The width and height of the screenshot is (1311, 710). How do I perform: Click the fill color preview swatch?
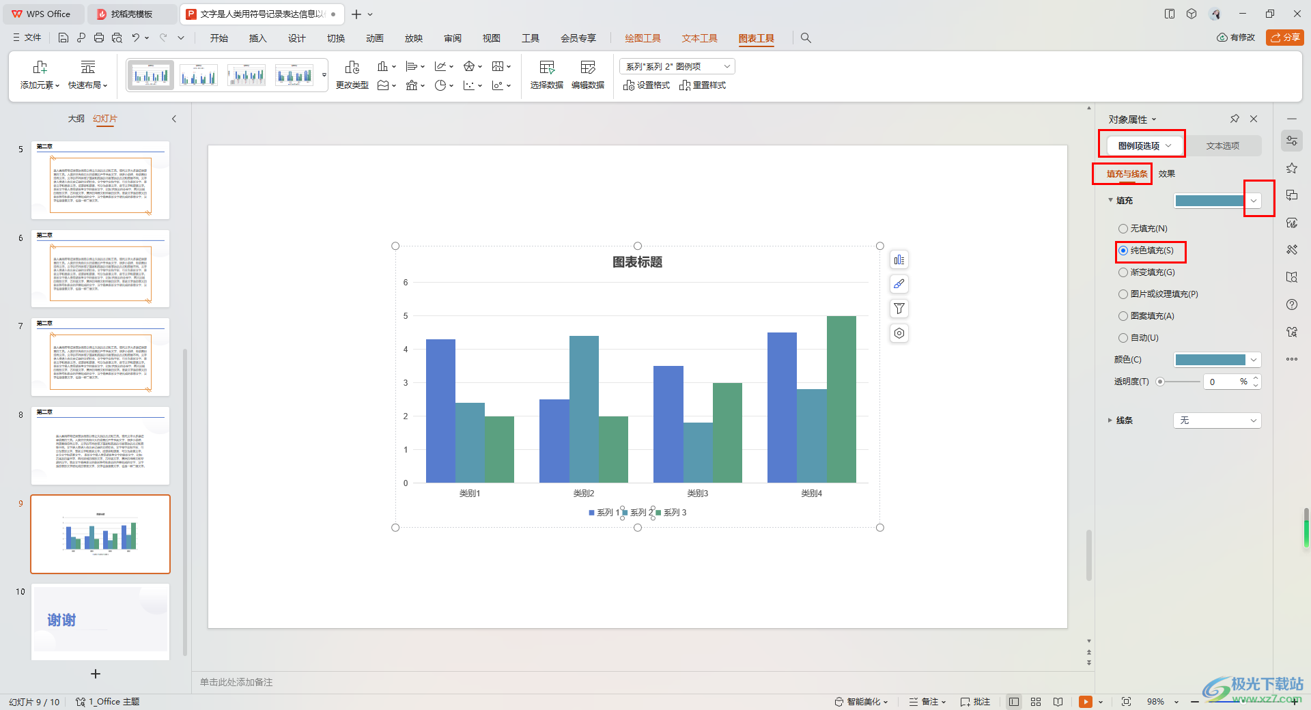1209,201
